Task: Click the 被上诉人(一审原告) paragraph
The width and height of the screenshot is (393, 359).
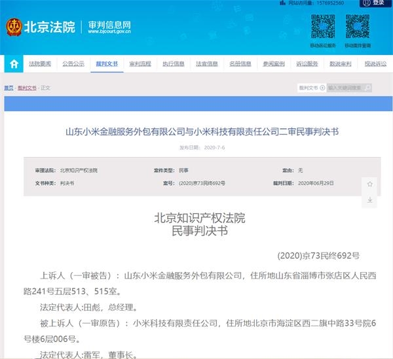Action: tap(200, 331)
